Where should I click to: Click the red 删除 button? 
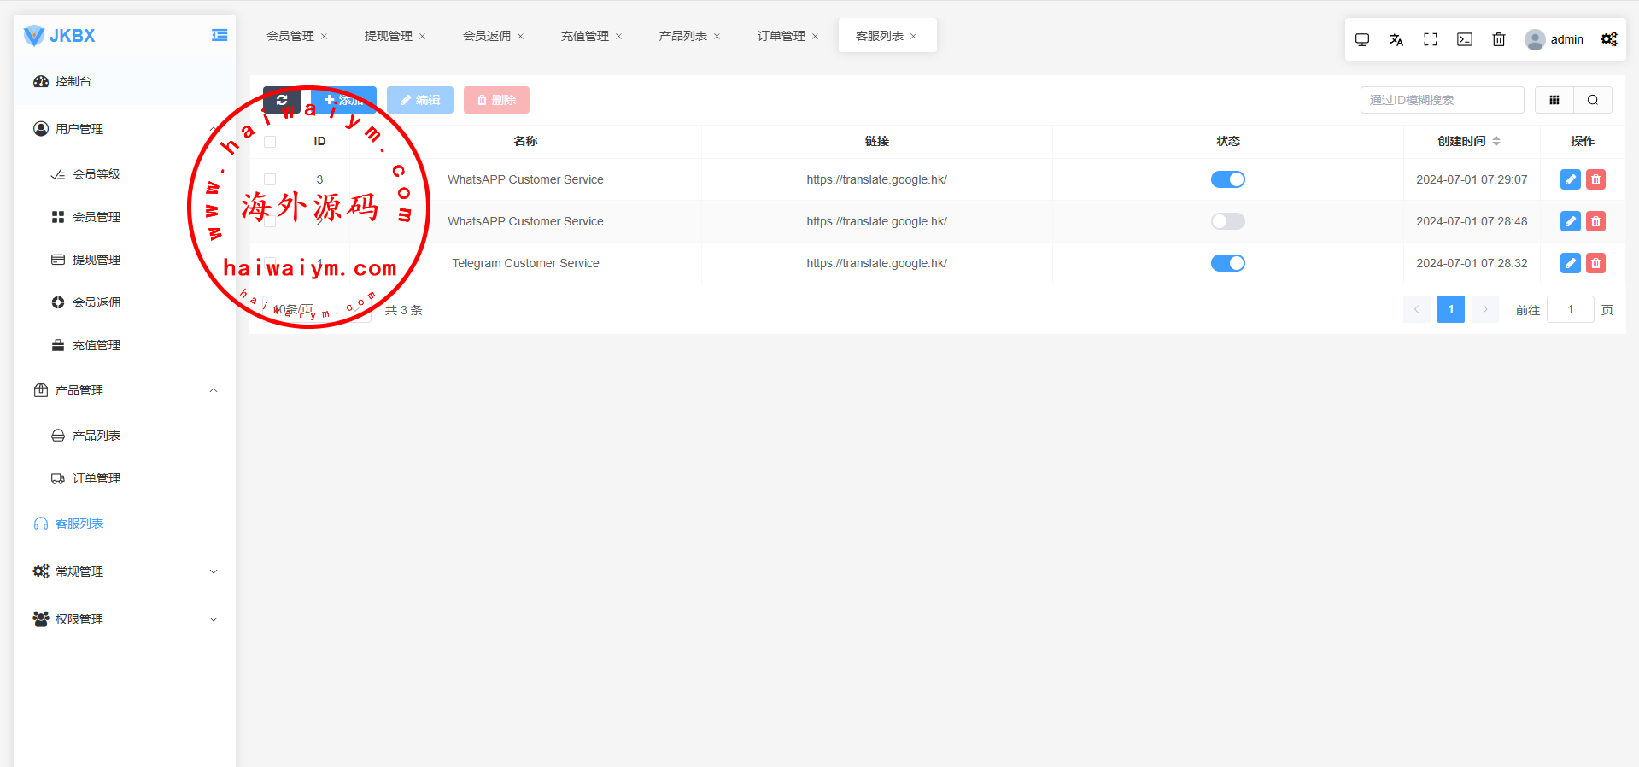tap(496, 100)
